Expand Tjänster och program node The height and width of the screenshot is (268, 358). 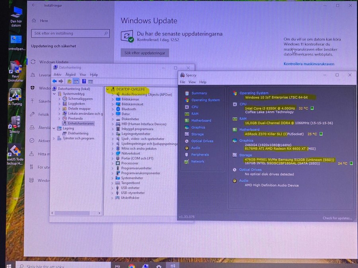pos(54,138)
